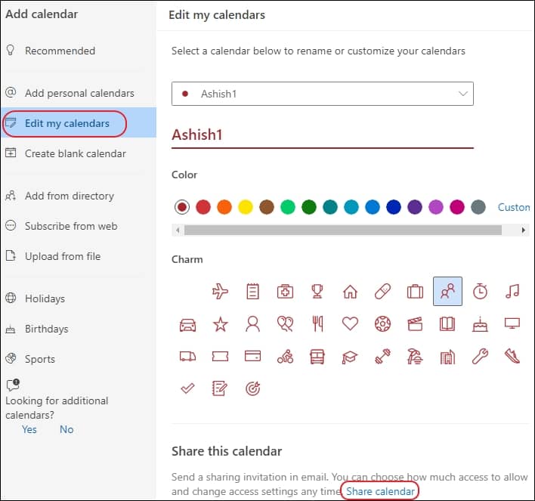
Task: Select the briefcase charm
Action: pos(415,292)
